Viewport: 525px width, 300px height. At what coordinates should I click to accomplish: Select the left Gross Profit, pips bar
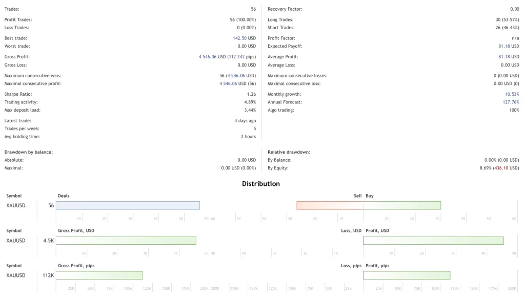tap(99, 275)
